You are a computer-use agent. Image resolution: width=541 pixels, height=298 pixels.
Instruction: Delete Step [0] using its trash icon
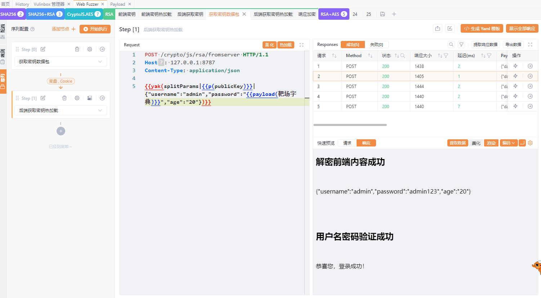77,49
